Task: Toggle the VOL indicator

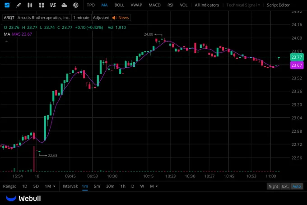Action: tap(183, 5)
